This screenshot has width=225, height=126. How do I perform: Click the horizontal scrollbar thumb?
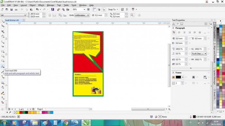[x=148, y=109]
